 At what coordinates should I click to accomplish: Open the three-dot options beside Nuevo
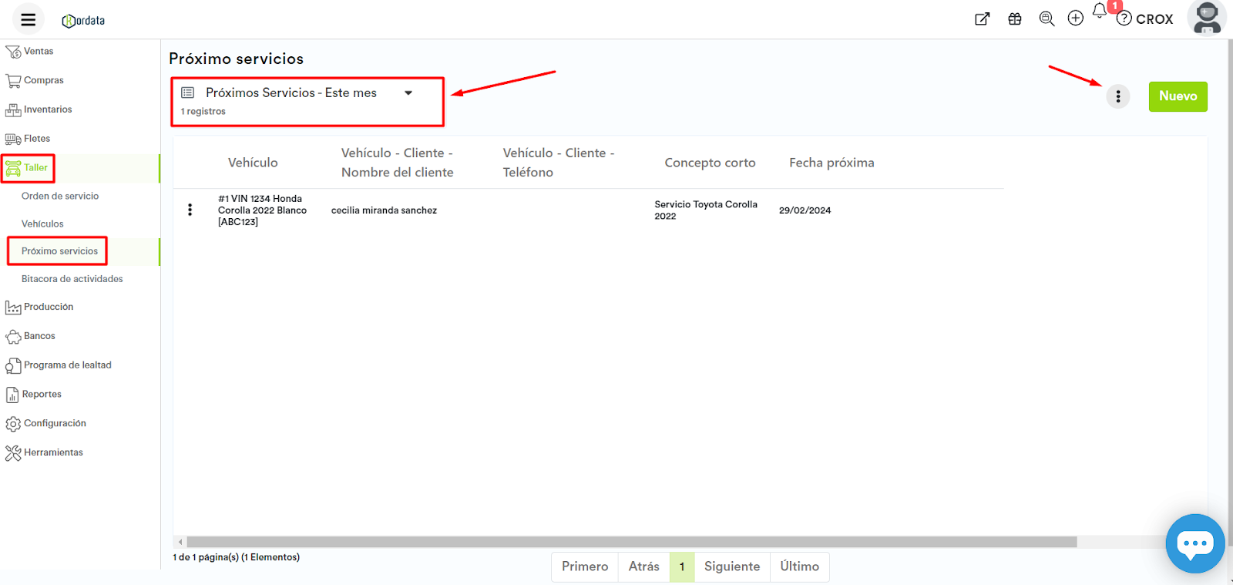coord(1117,96)
